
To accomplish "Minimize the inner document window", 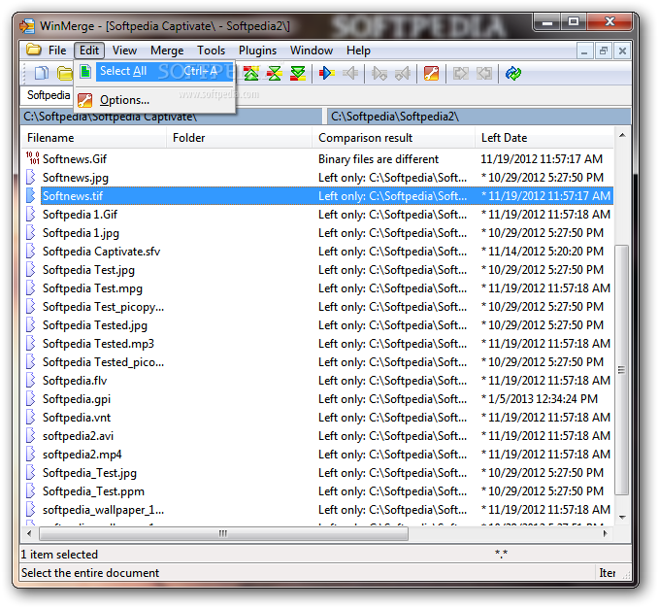I will [x=584, y=51].
